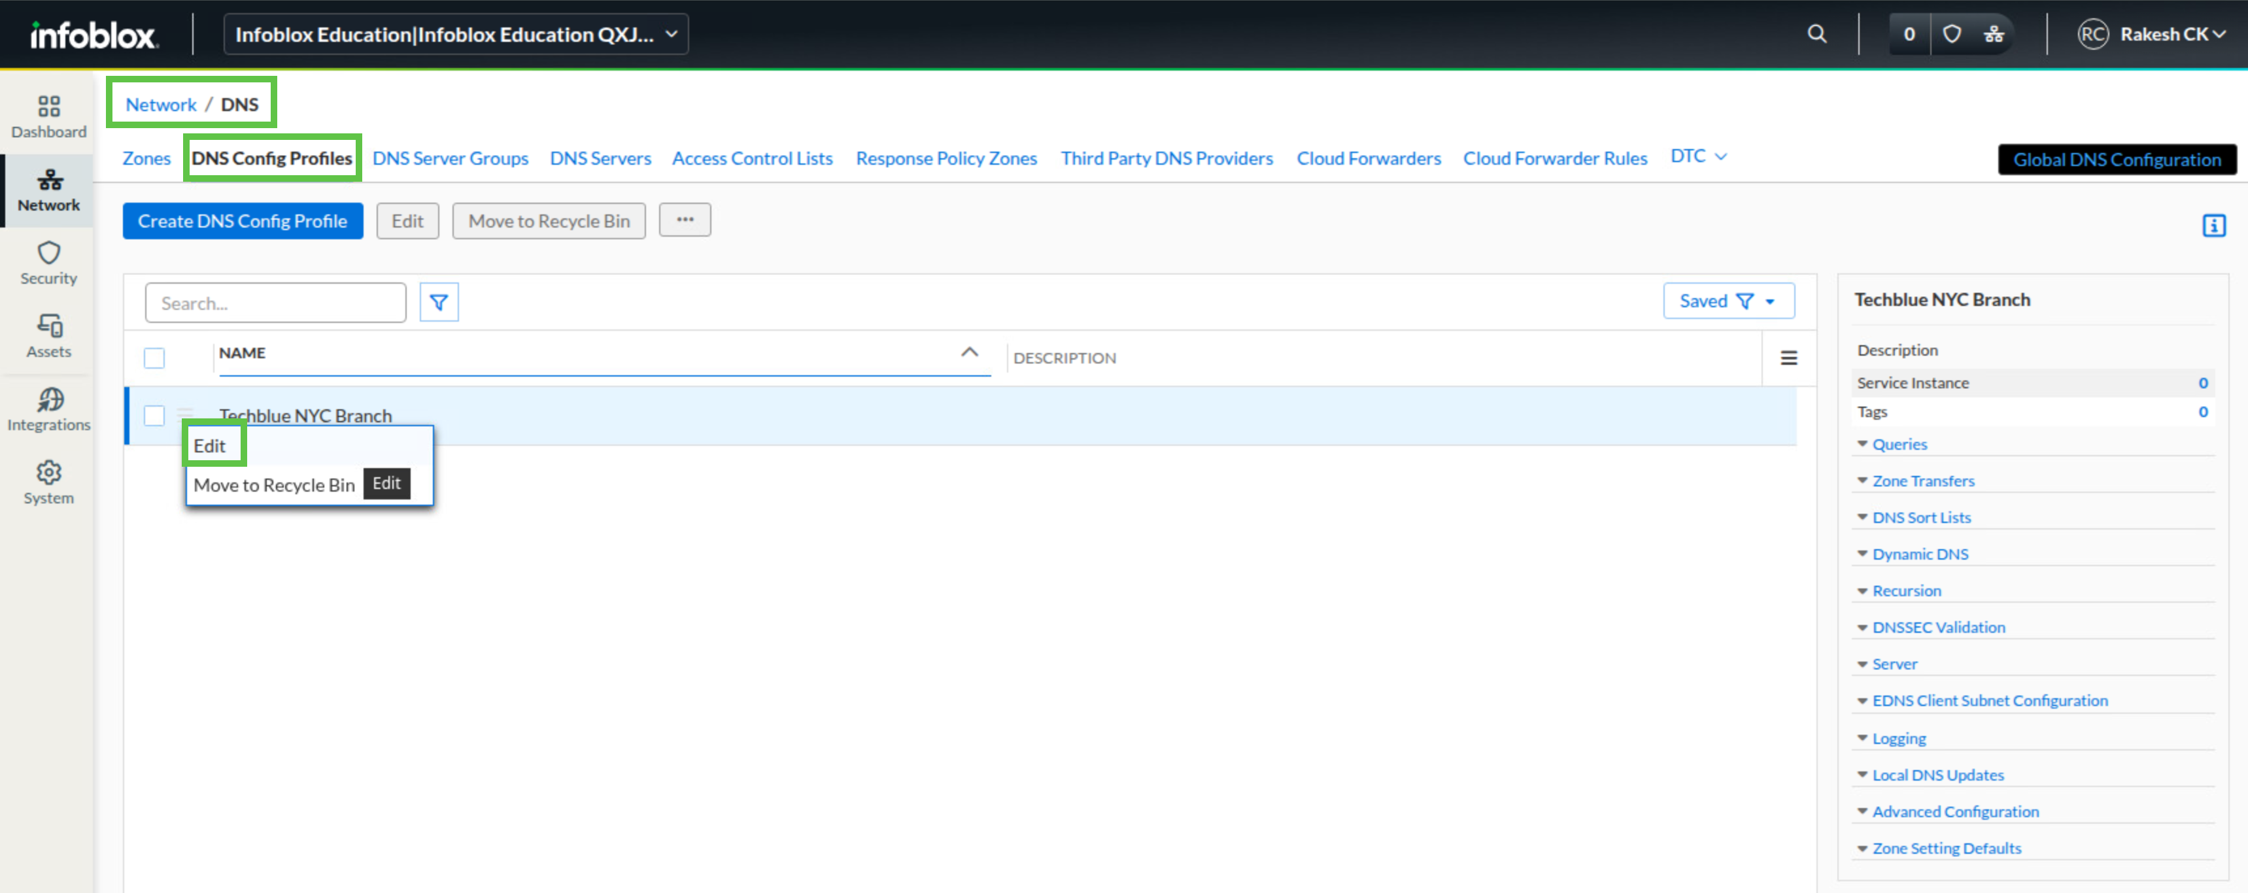
Task: Click the Infoblox logo
Action: [x=94, y=35]
